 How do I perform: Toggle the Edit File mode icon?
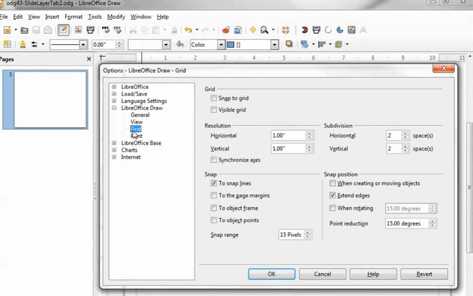(63, 30)
